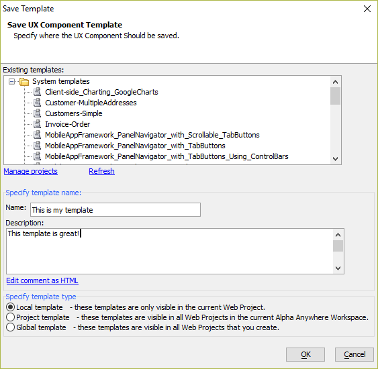The image size is (378, 369).
Task: Click the description box scroll-down arrow
Action: (338, 268)
